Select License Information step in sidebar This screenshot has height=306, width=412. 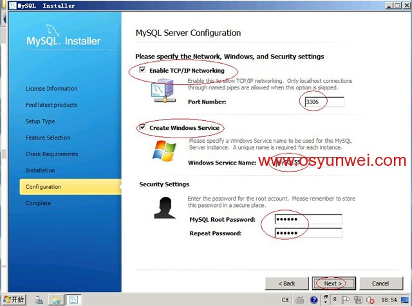pos(51,89)
